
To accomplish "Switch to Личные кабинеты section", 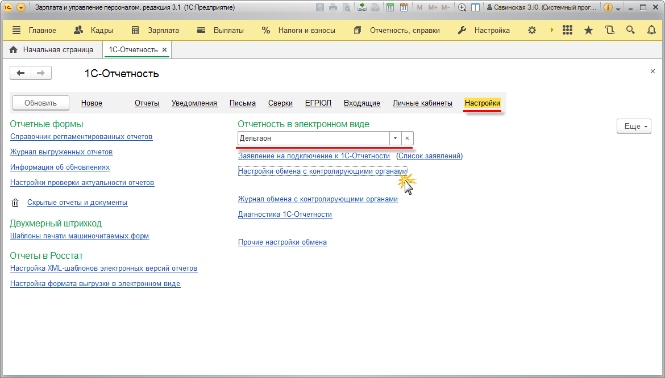I will point(422,103).
